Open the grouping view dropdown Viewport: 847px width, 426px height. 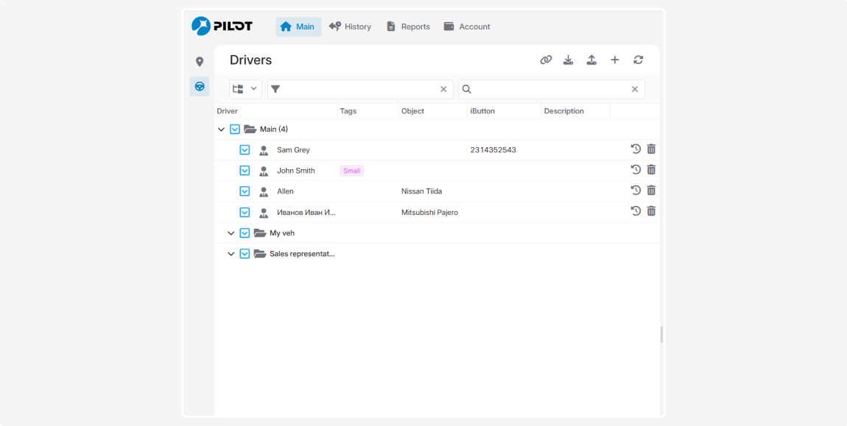click(245, 89)
